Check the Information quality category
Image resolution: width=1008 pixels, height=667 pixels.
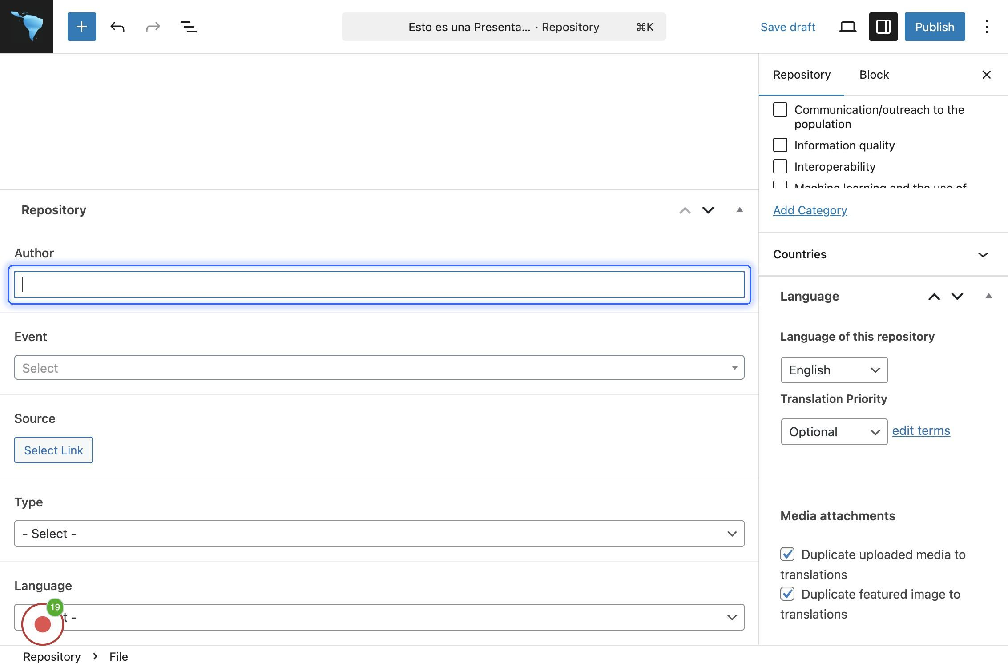tap(780, 145)
